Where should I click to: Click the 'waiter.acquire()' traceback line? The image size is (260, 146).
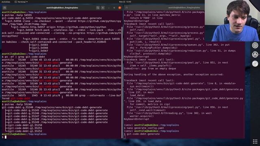click(142, 116)
